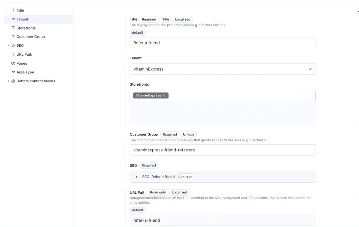This screenshot has width=359, height=227.
Task: Select the Title label in the sidebar
Action: click(x=20, y=10)
